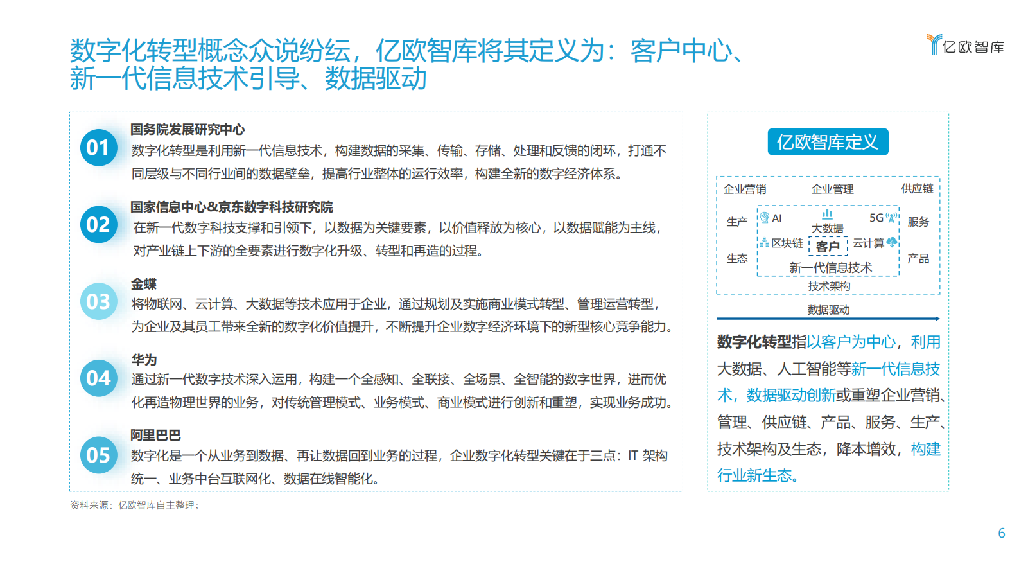This screenshot has width=1019, height=573.
Task: Click the 生态 label in diagram
Action: click(x=737, y=259)
